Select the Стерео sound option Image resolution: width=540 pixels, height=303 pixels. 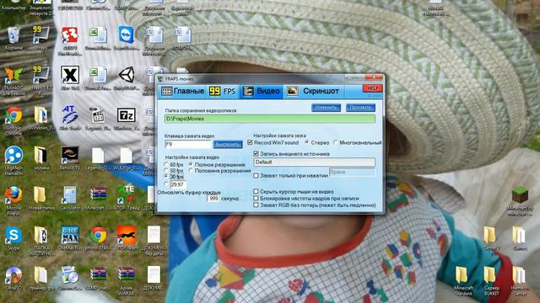coord(306,142)
